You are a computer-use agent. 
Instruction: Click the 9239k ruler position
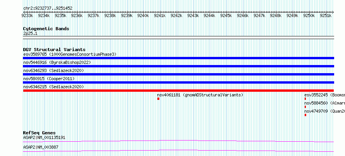click(127, 15)
